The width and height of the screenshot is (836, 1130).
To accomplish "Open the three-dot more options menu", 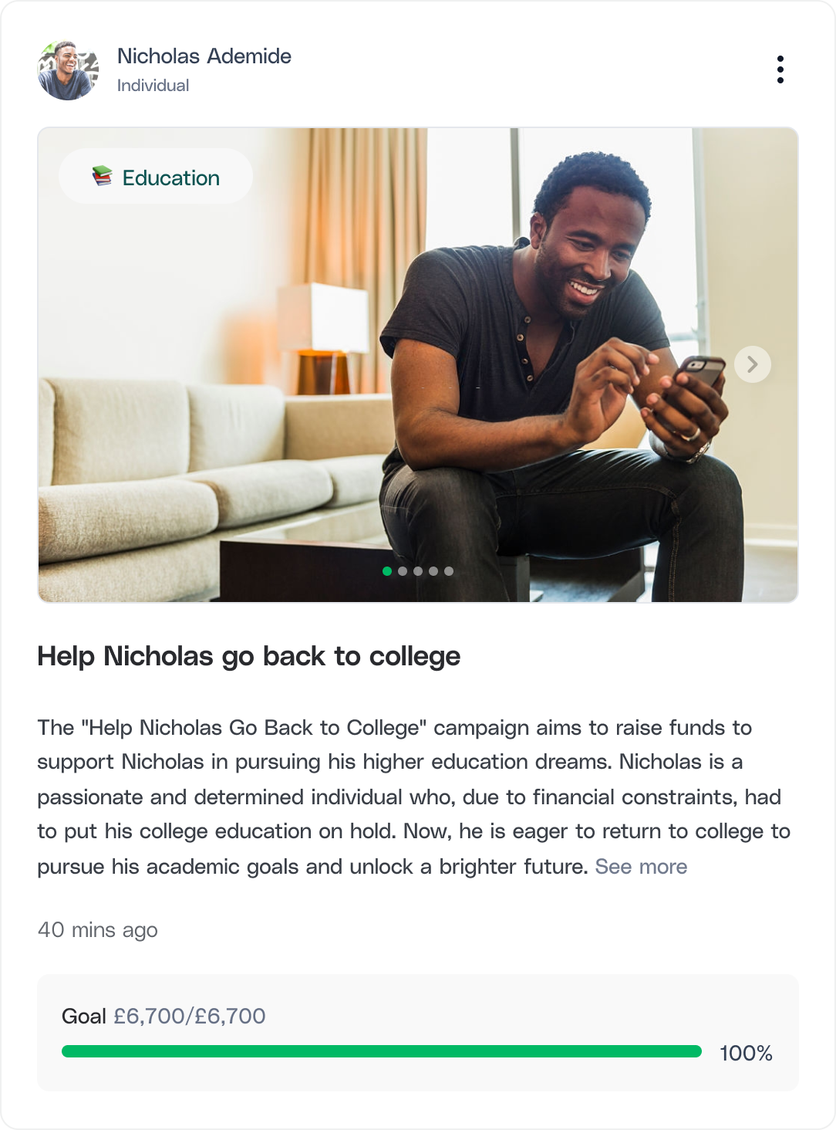I will [x=780, y=69].
